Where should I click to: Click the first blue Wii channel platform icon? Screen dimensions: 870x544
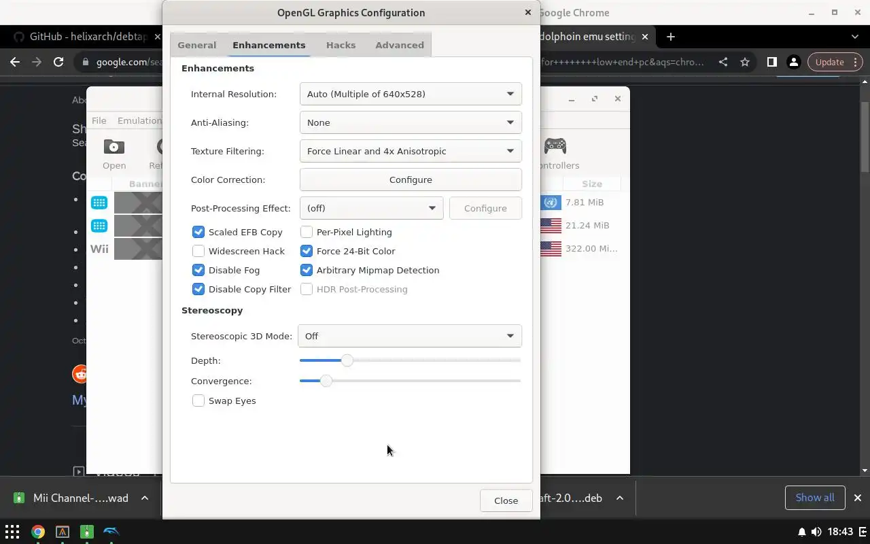99,202
